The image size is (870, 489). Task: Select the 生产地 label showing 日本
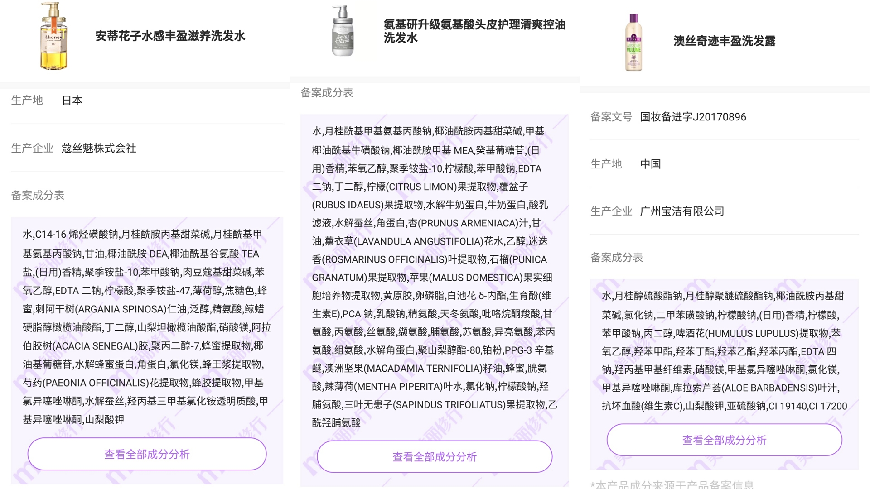coord(27,101)
